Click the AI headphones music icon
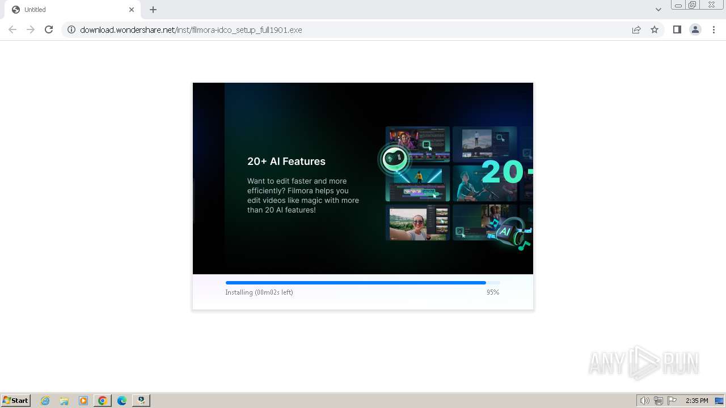The width and height of the screenshot is (726, 408). tap(513, 233)
